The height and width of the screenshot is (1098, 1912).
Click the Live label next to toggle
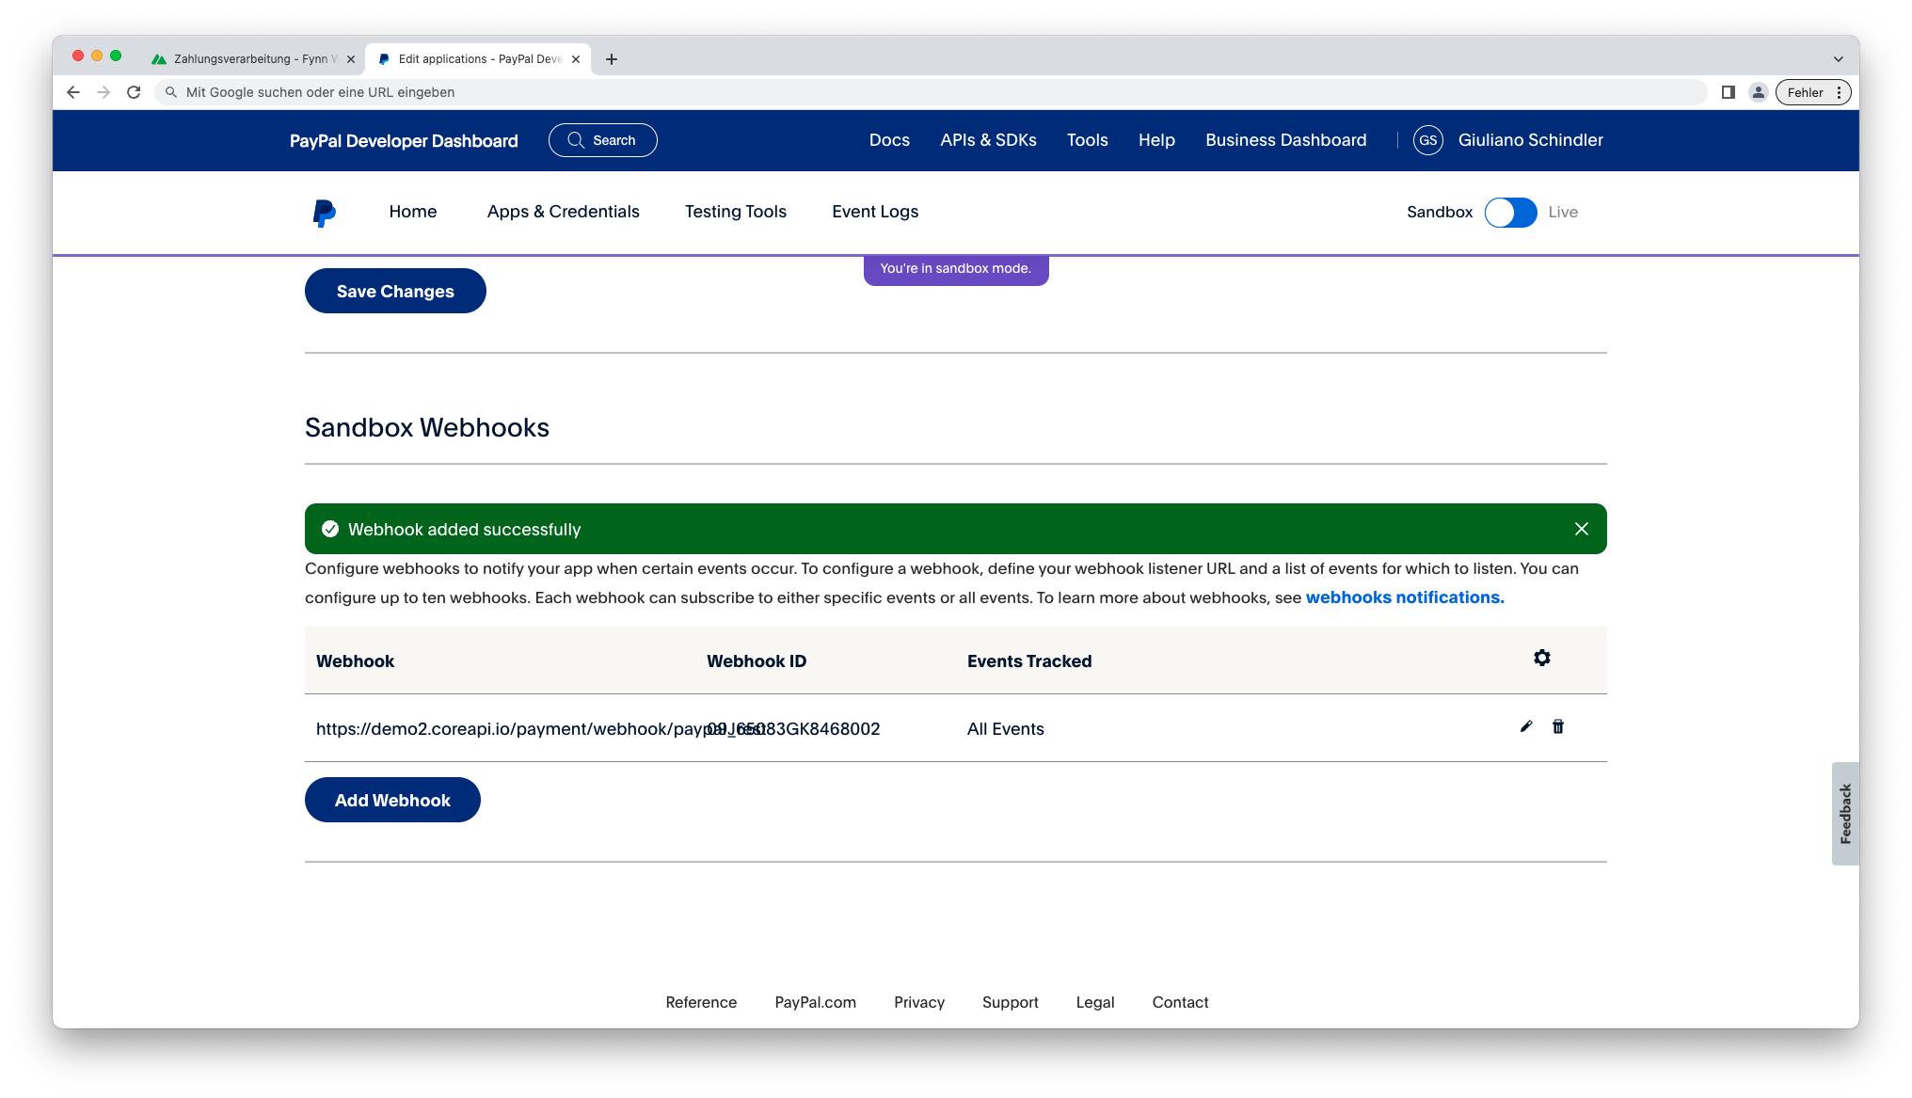(x=1563, y=213)
